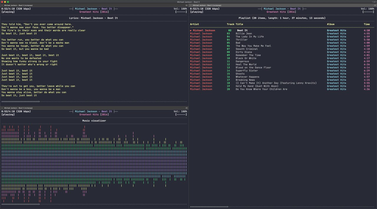
Task: Click track number 13 in the playlist
Action: 228,68
